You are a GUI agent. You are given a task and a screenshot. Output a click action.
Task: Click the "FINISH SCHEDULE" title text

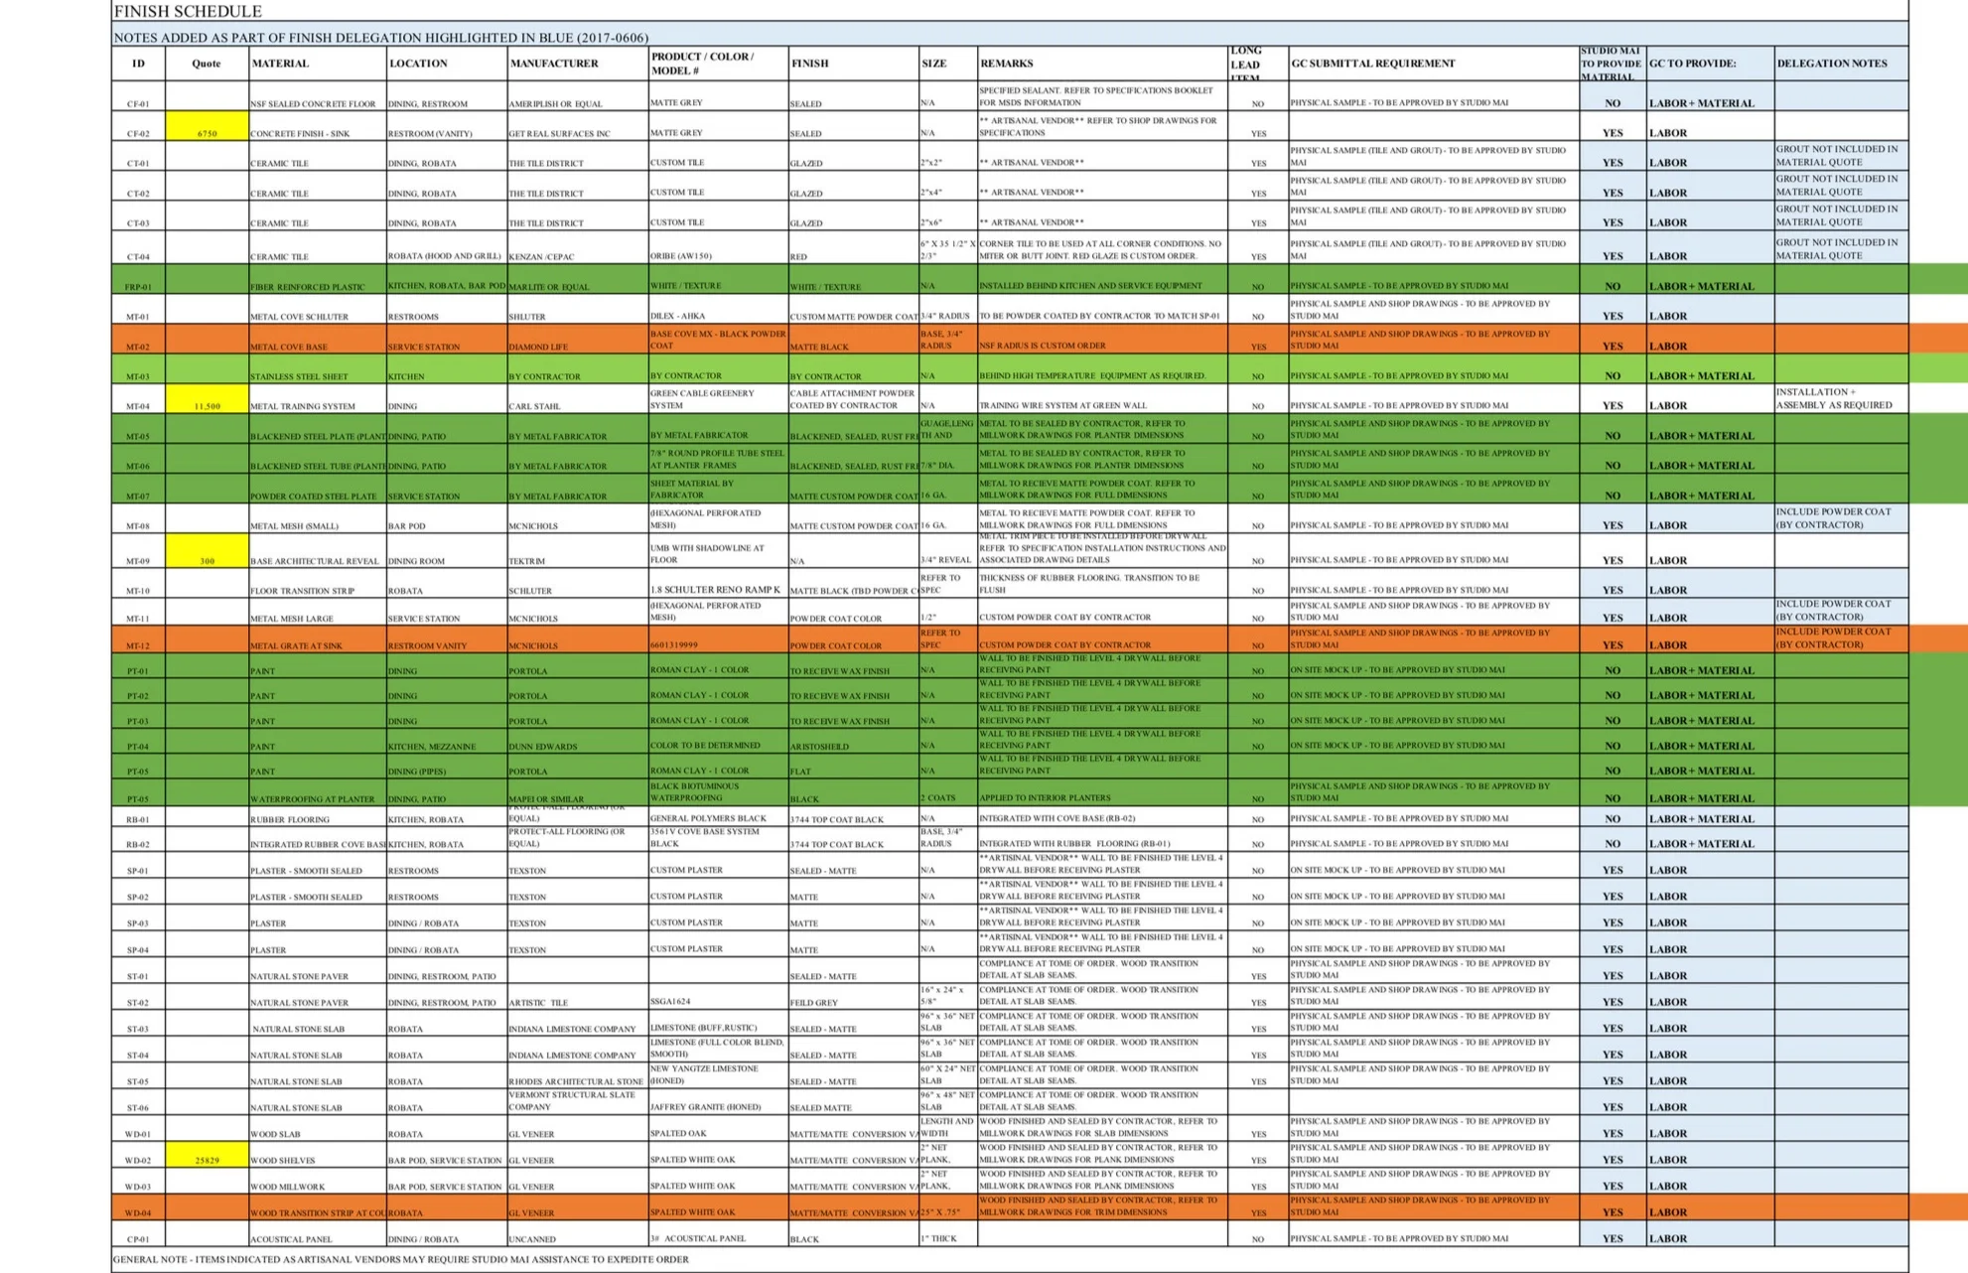tap(188, 11)
